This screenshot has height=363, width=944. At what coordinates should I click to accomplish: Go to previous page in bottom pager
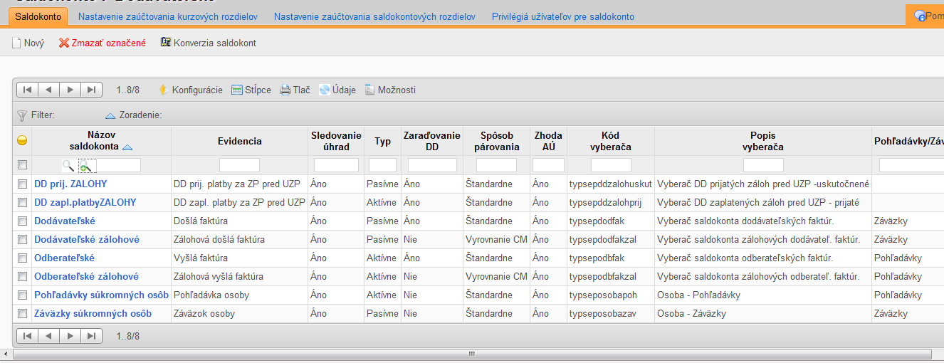point(48,335)
